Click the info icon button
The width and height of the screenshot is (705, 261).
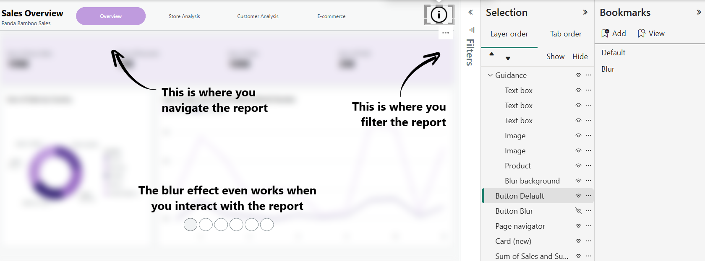click(439, 15)
